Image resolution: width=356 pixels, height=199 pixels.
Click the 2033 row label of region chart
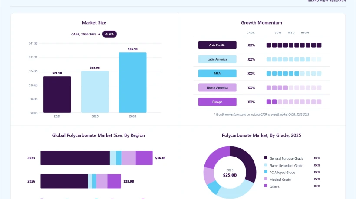point(31,158)
